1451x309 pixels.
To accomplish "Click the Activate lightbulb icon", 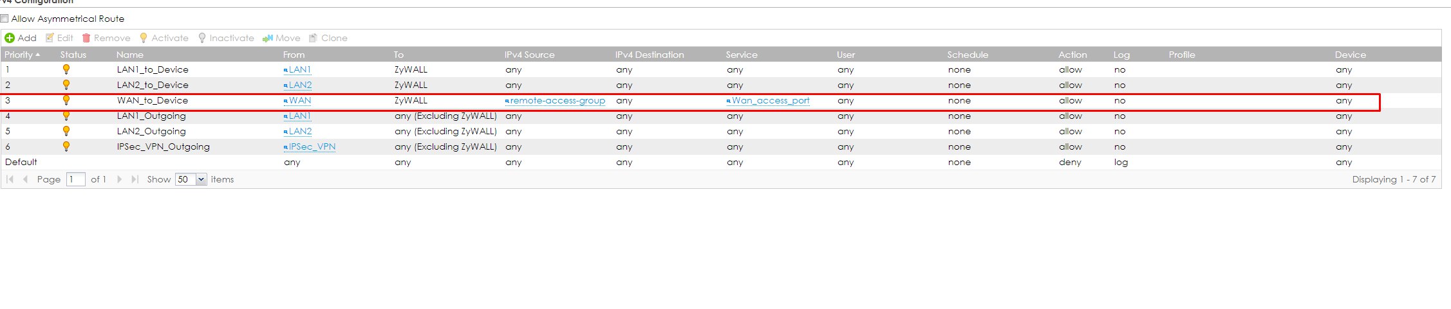I will coord(144,38).
